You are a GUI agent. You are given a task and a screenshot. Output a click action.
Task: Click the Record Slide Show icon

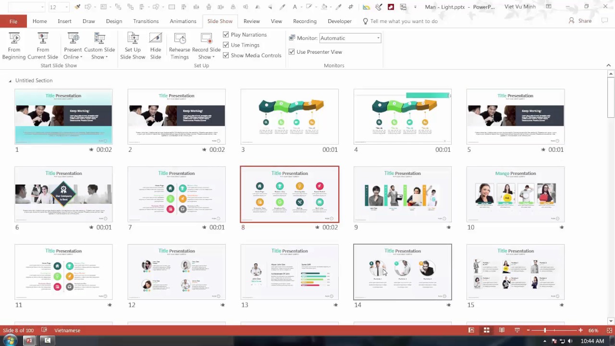[206, 38]
